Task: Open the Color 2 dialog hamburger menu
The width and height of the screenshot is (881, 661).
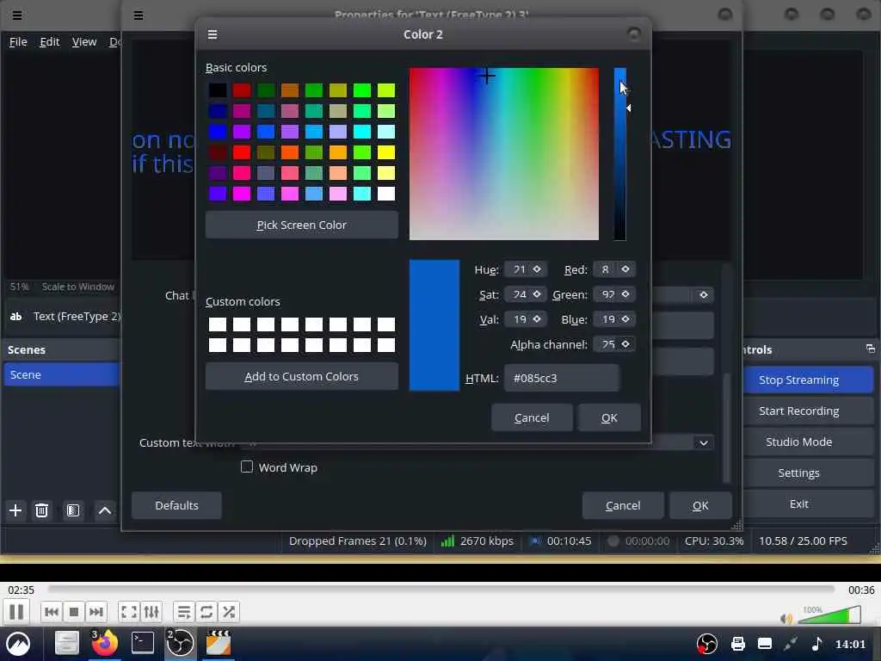Action: coord(213,34)
